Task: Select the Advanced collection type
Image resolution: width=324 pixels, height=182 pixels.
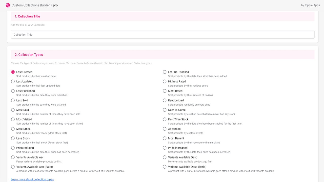Action: [165, 129]
